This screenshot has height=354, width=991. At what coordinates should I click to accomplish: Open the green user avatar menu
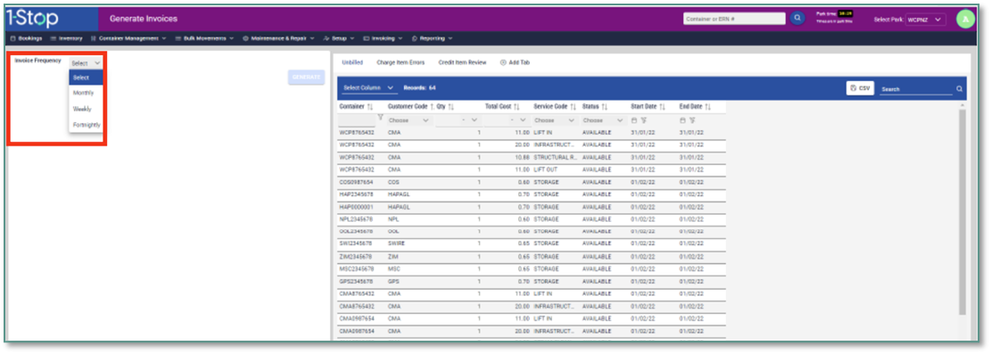(x=965, y=20)
